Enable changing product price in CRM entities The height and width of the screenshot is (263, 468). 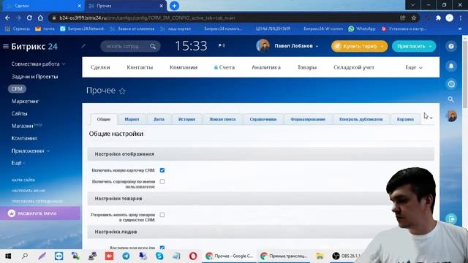coord(162,215)
